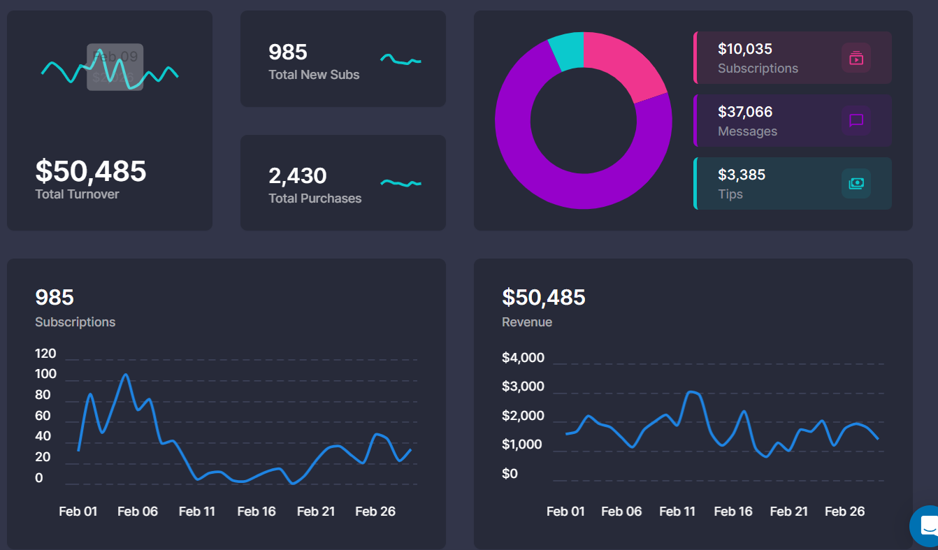Click Feb 11 on the Subscriptions chart axis
Screen dimensions: 938x550
tap(197, 512)
